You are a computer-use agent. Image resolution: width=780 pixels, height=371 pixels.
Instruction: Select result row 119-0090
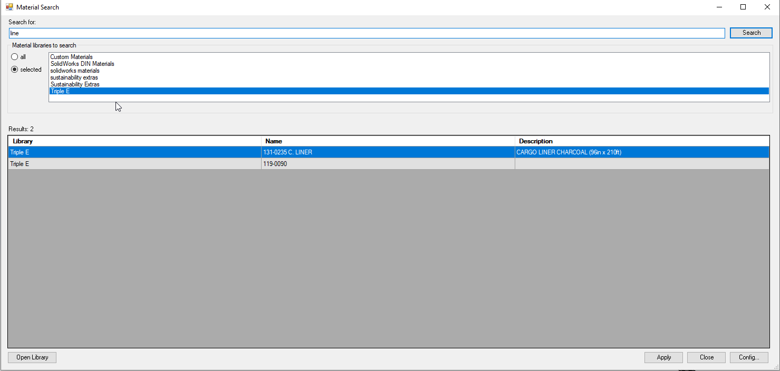click(x=388, y=164)
